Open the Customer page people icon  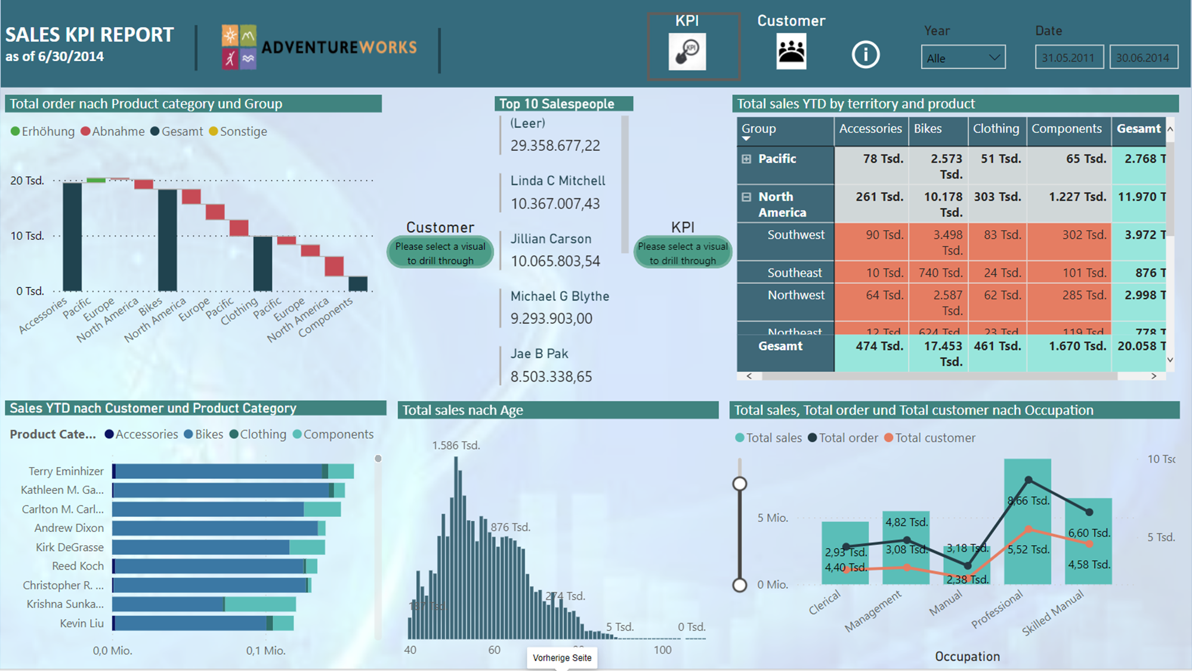pyautogui.click(x=791, y=51)
